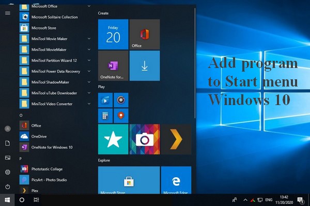This screenshot has width=310, height=206.
Task: Open Pictures from Start sidebar
Action: [8, 158]
